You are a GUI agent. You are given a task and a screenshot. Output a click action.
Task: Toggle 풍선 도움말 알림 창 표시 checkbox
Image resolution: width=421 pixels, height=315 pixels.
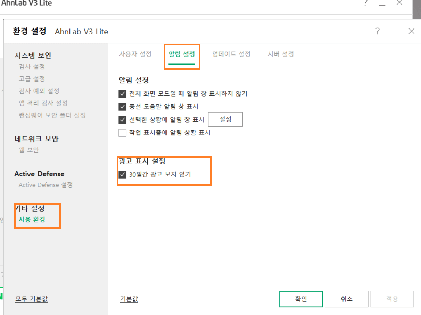(x=122, y=107)
